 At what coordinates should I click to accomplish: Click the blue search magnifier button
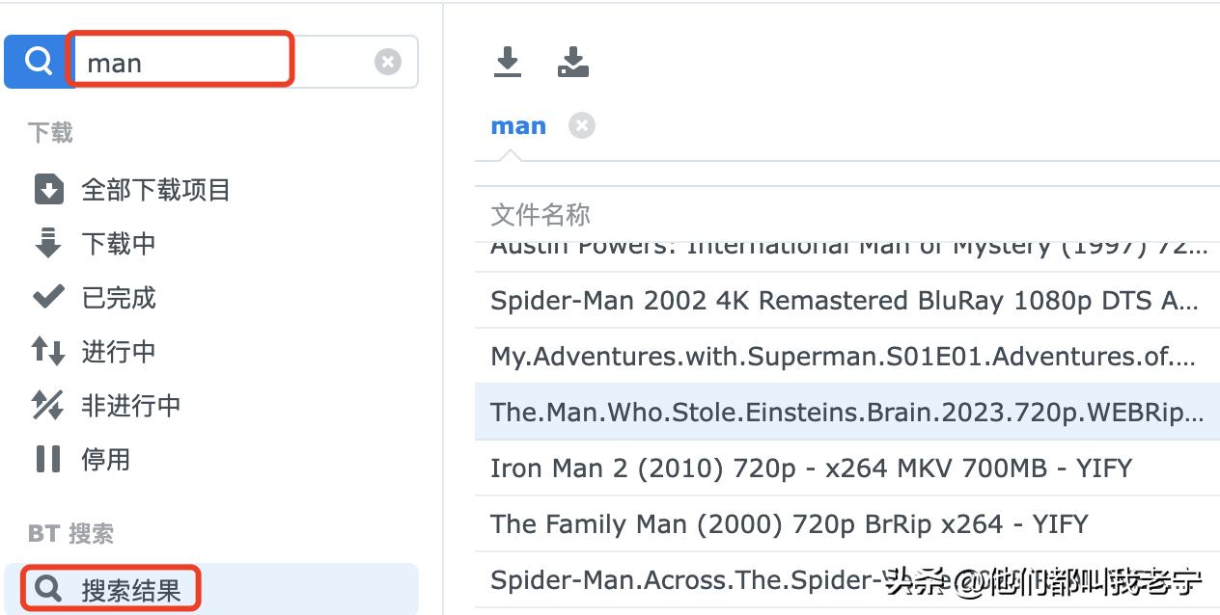tap(39, 63)
